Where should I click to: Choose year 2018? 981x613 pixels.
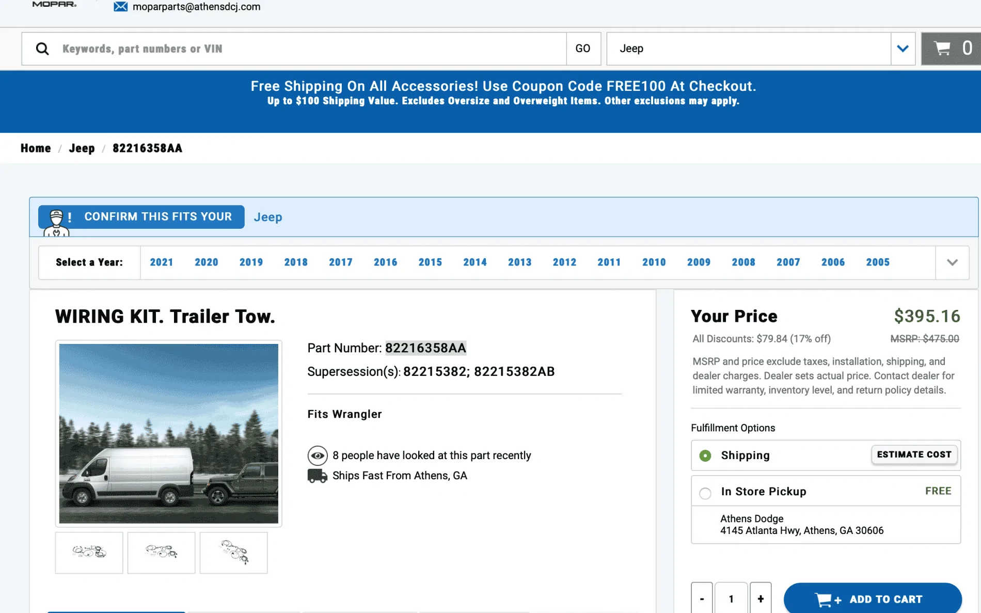pyautogui.click(x=296, y=262)
